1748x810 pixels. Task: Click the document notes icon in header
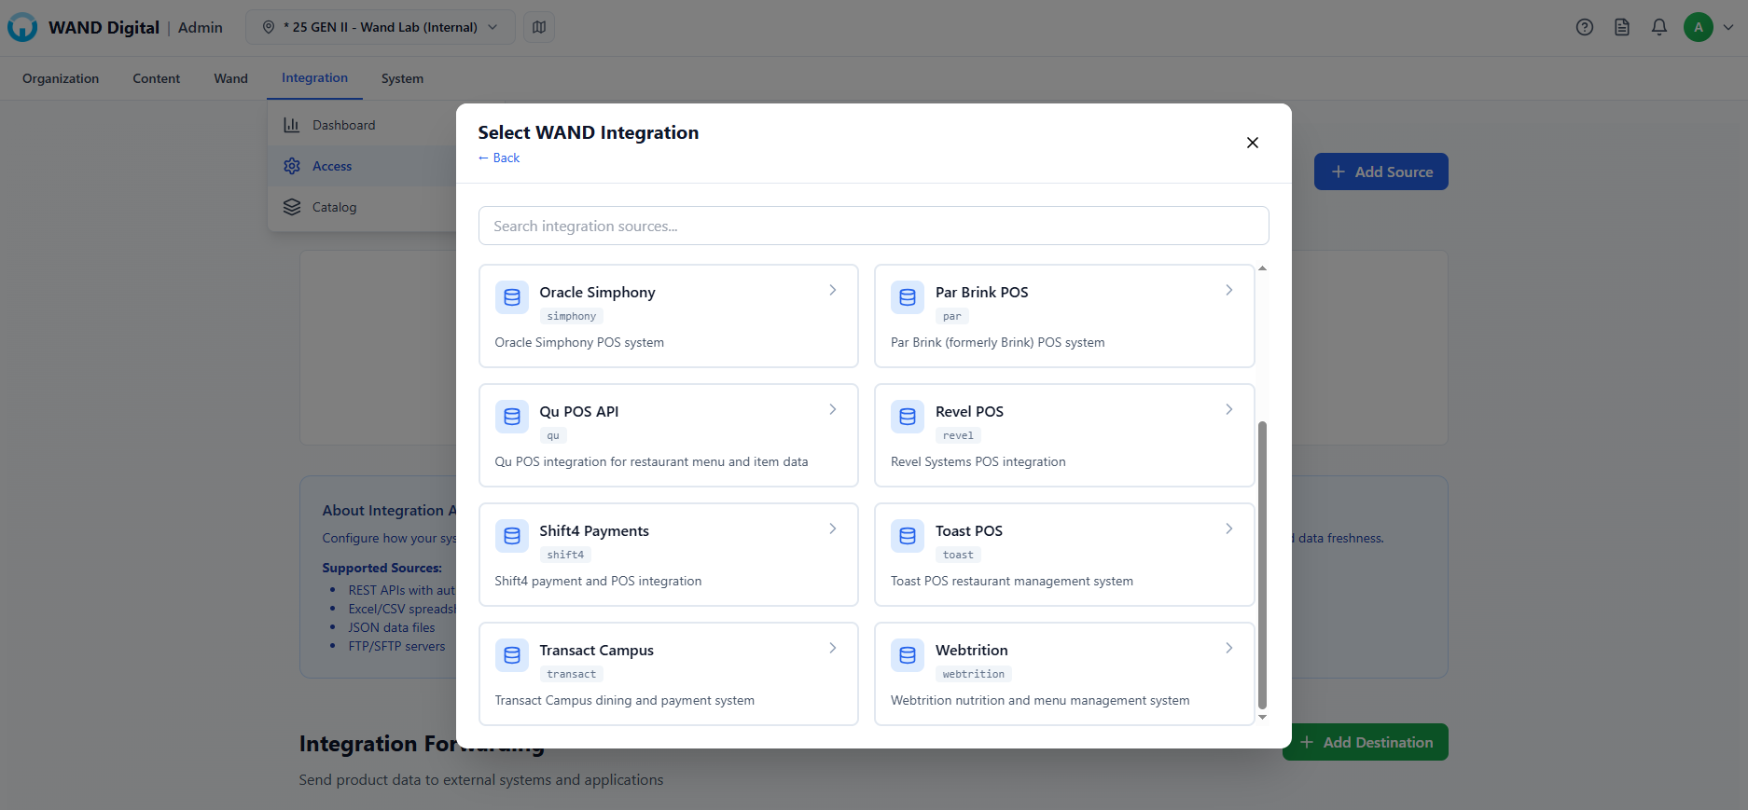[x=1621, y=27]
